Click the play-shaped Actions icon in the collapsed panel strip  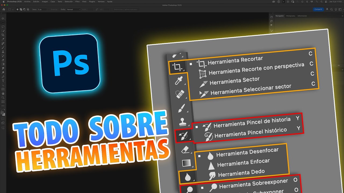pos(271,25)
